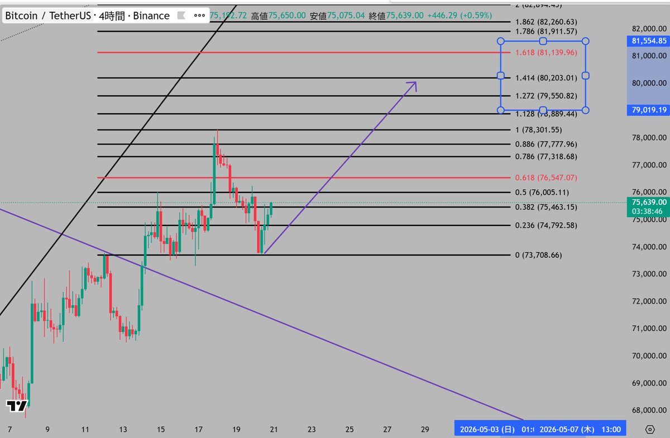
Task: Click 78,000.00 on the price scale
Action: coord(648,138)
